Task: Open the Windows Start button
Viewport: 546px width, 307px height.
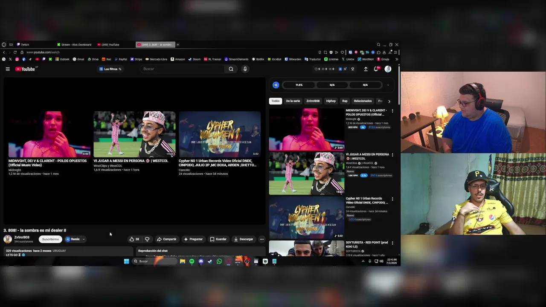Action: (x=127, y=261)
